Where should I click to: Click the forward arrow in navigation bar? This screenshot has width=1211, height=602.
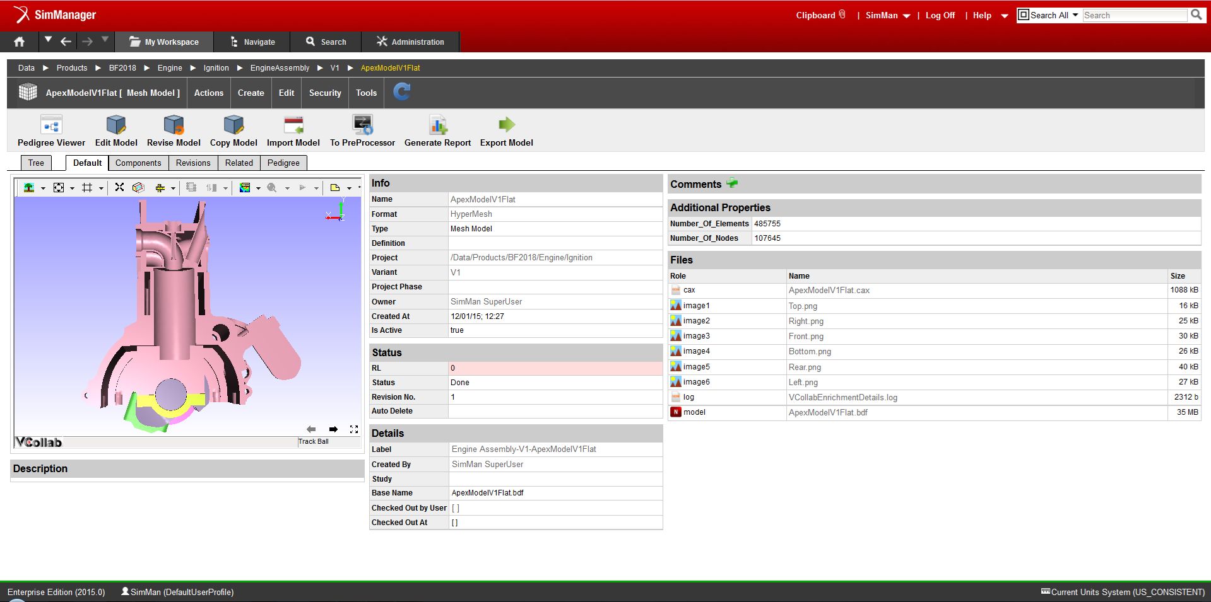point(87,42)
